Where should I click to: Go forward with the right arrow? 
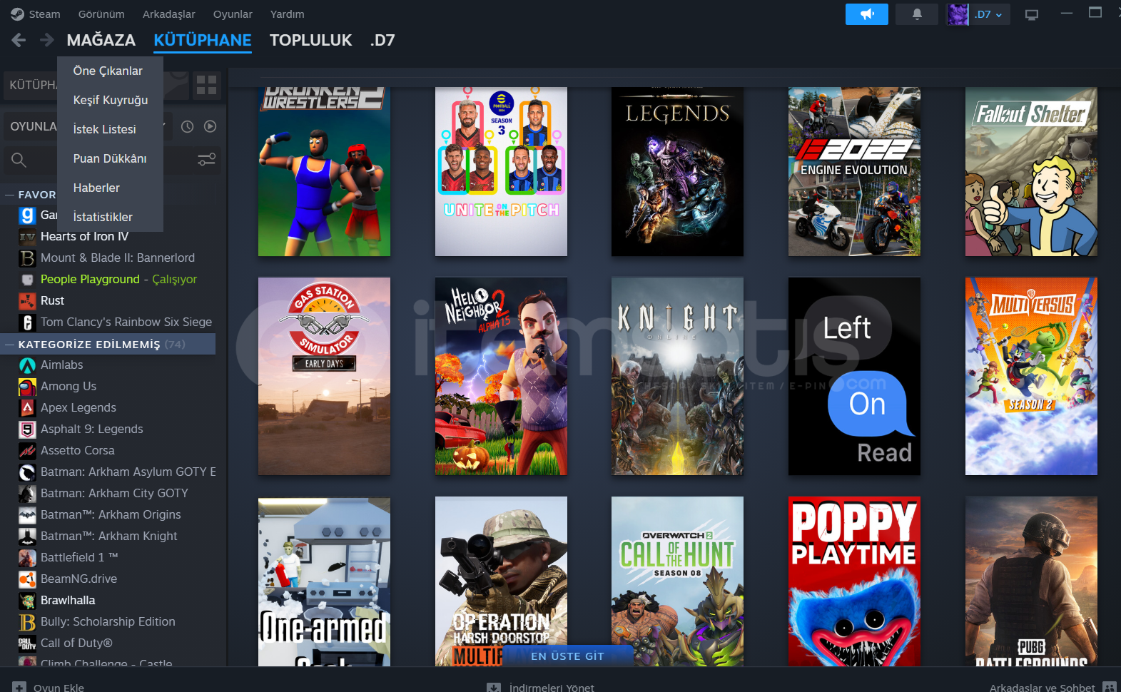coord(47,40)
